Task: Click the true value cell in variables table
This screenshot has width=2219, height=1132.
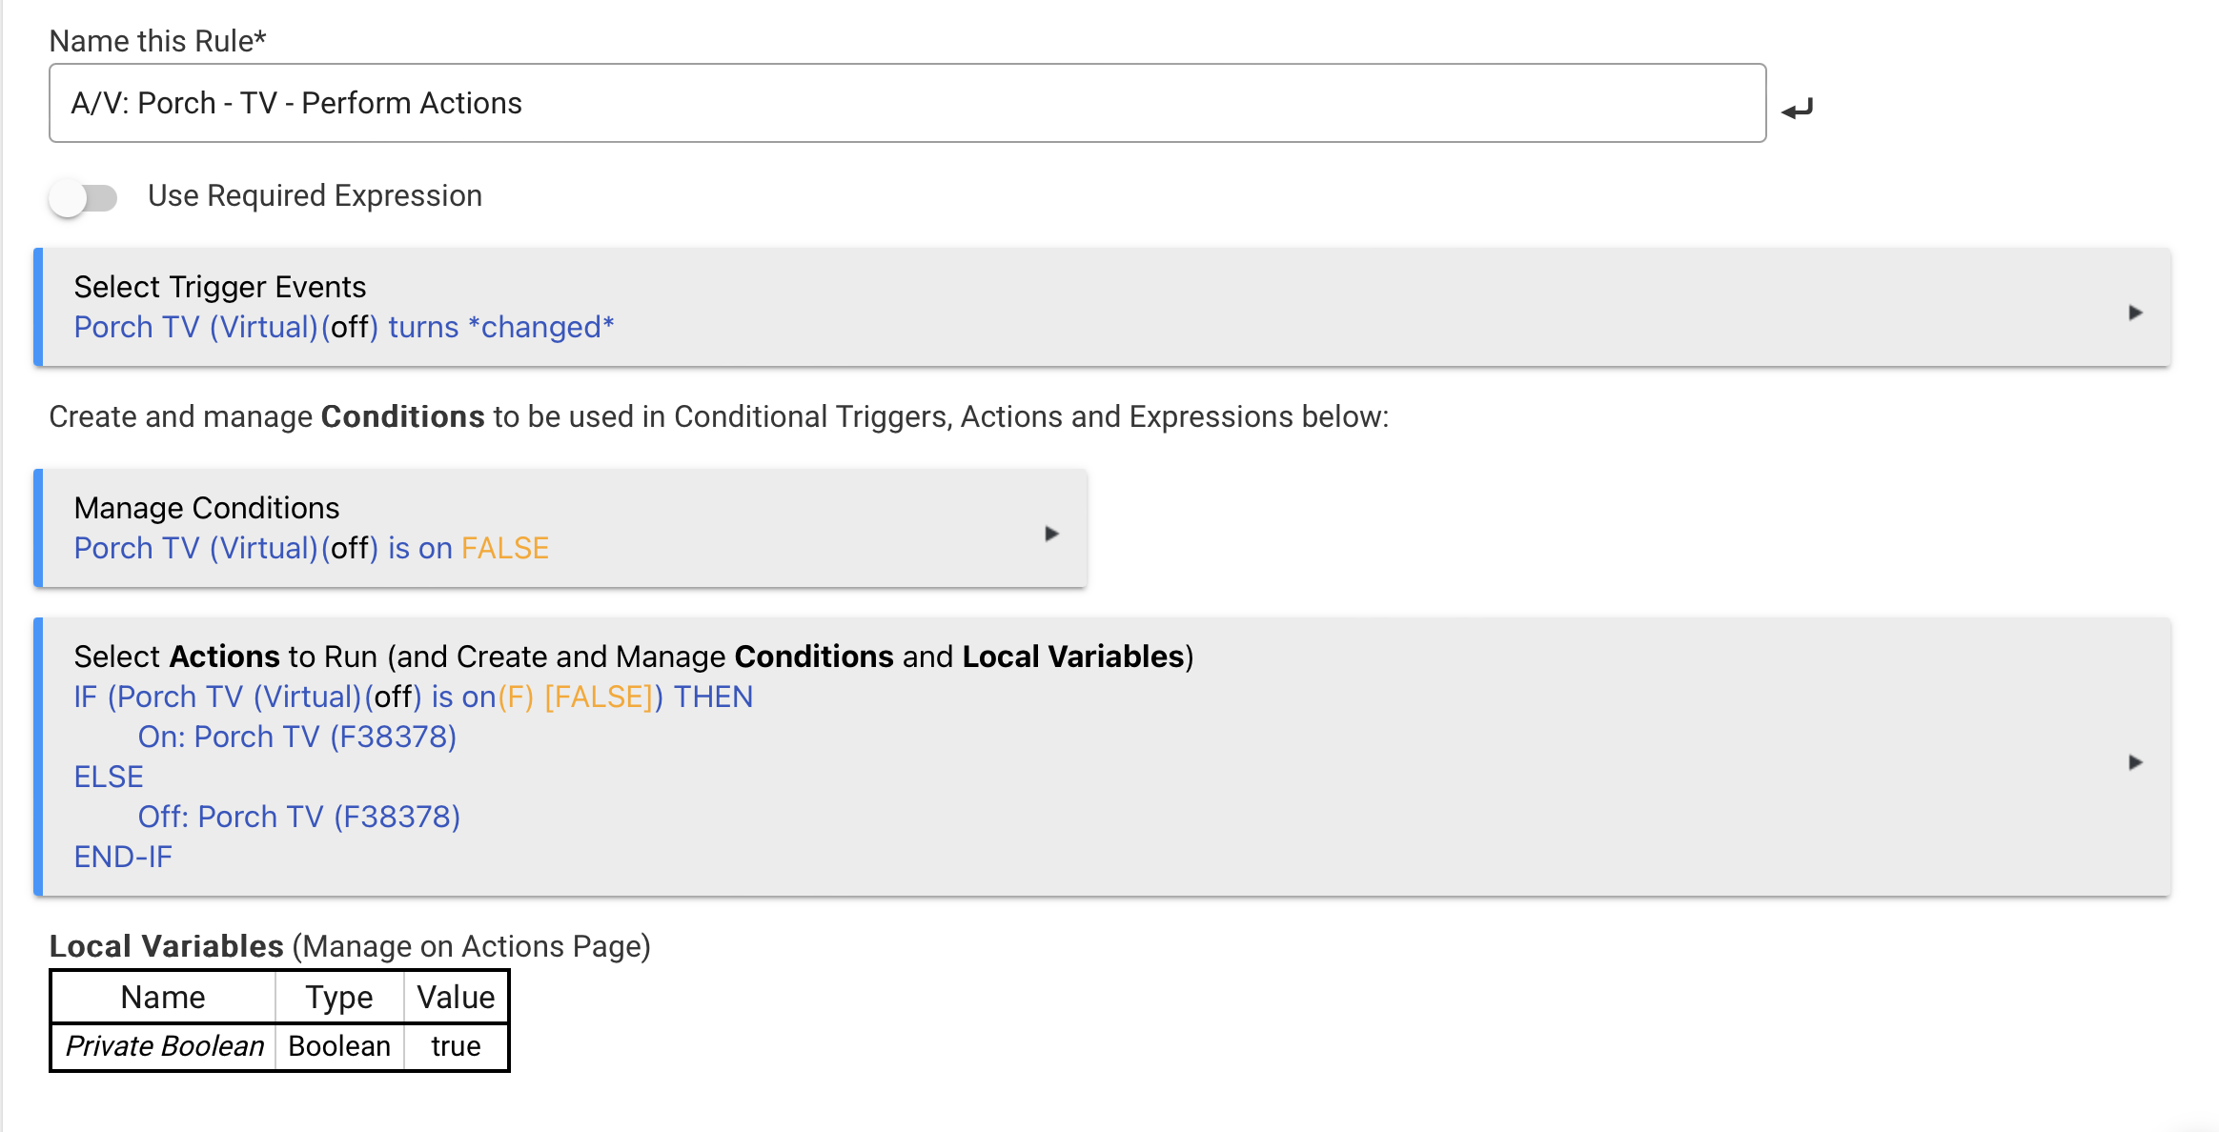Action: pyautogui.click(x=456, y=1046)
